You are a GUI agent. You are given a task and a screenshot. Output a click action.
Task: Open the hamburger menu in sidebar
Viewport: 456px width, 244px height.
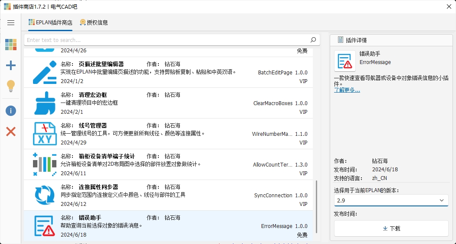point(11,22)
